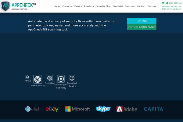This screenshot has height=122, width=183.
Task: Select the Reporting icon
Action: (50, 78)
